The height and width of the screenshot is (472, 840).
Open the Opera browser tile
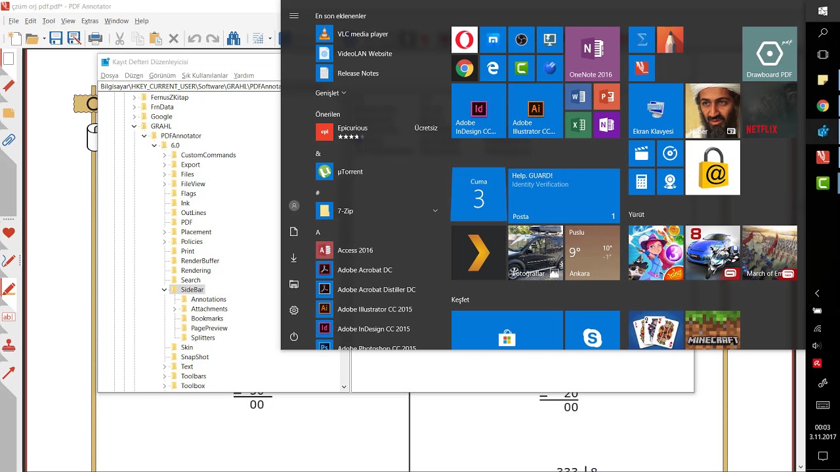[x=465, y=40]
